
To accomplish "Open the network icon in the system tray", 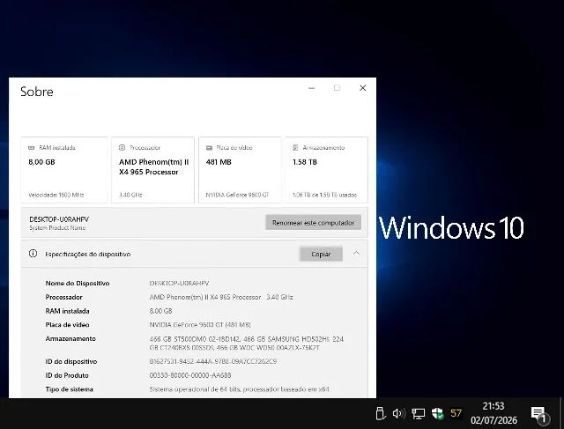I will click(x=419, y=413).
